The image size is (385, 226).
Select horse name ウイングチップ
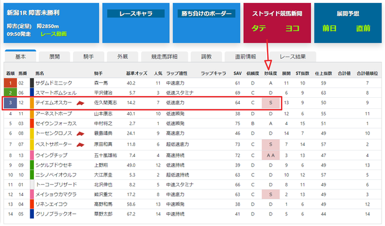pos(51,156)
